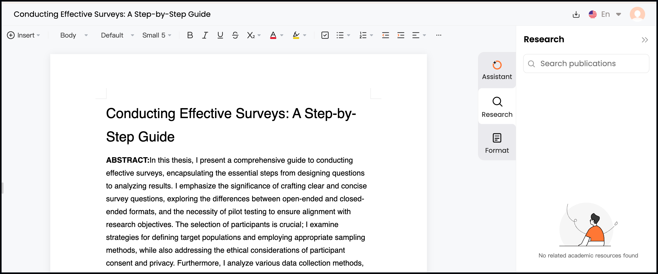Open the Format side tab
658x274 pixels.
pos(497,143)
